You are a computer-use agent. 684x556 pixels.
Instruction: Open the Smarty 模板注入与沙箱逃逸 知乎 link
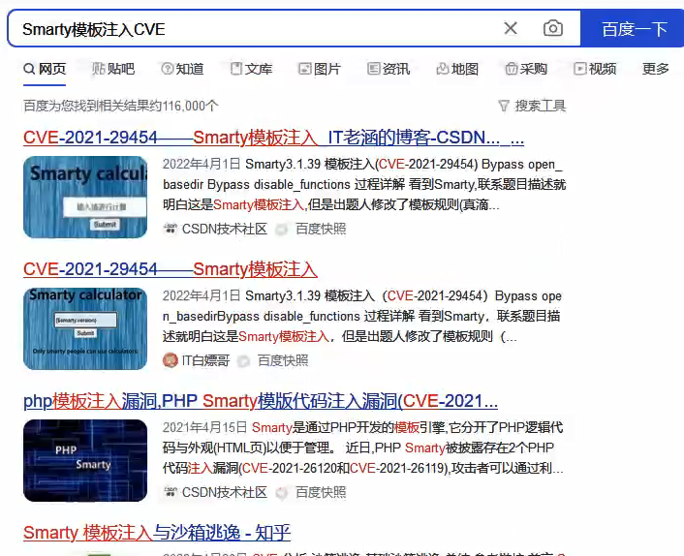[157, 533]
